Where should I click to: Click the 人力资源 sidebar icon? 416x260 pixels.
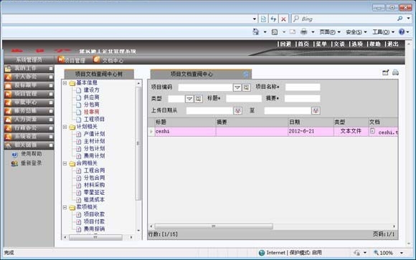click(x=8, y=120)
